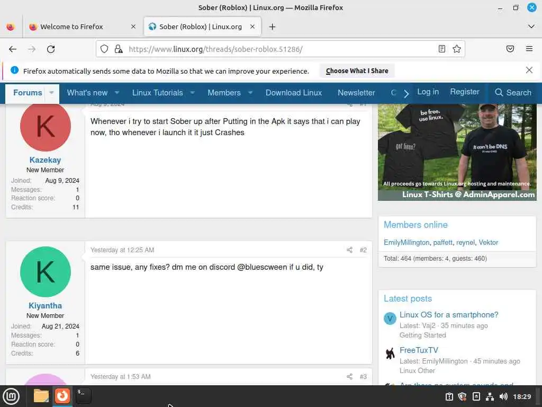This screenshot has width=542, height=407.
Task: Open the Linux Tutorials nav item
Action: [157, 93]
